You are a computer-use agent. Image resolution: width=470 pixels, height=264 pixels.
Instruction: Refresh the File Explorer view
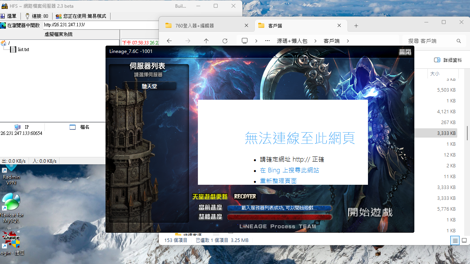225,41
